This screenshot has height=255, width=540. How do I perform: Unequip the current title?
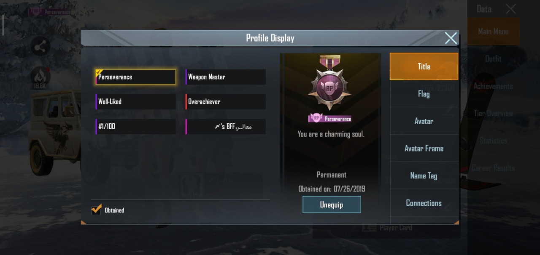[332, 205]
